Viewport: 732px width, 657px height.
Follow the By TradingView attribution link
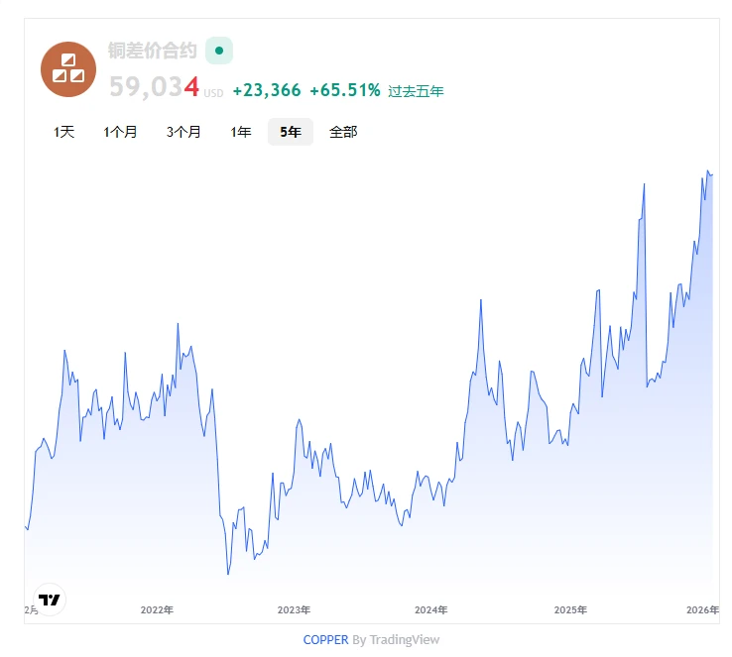click(x=396, y=640)
